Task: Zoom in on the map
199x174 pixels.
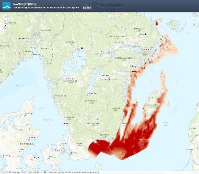Action: (5, 17)
